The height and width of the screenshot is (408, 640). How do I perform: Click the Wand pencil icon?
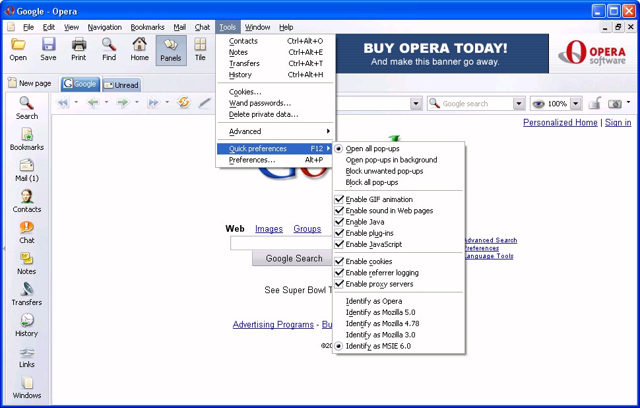click(205, 102)
